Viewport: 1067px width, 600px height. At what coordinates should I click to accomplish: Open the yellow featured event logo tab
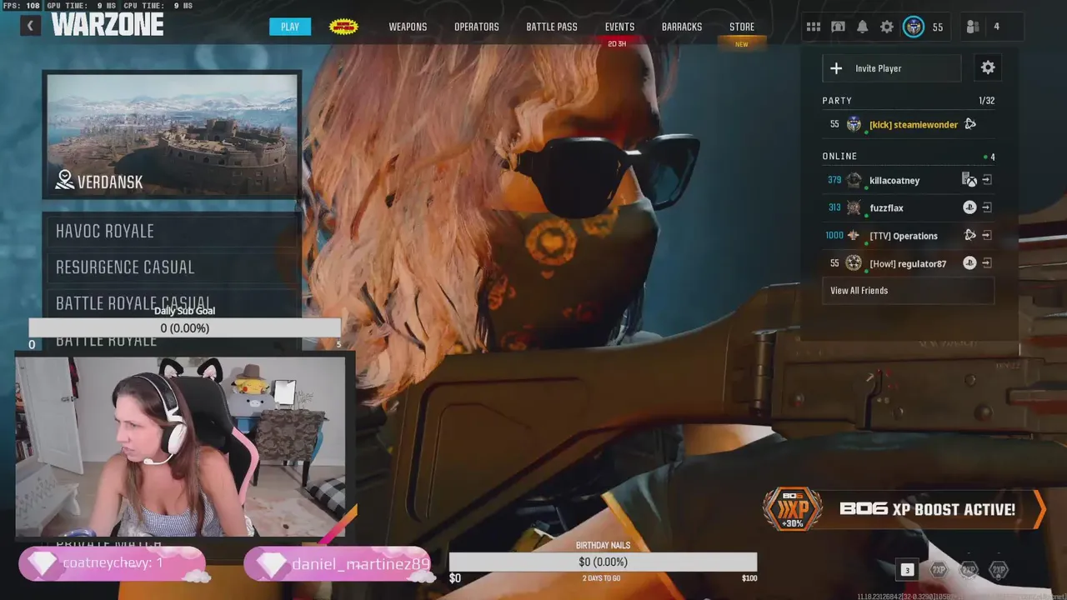pos(343,27)
